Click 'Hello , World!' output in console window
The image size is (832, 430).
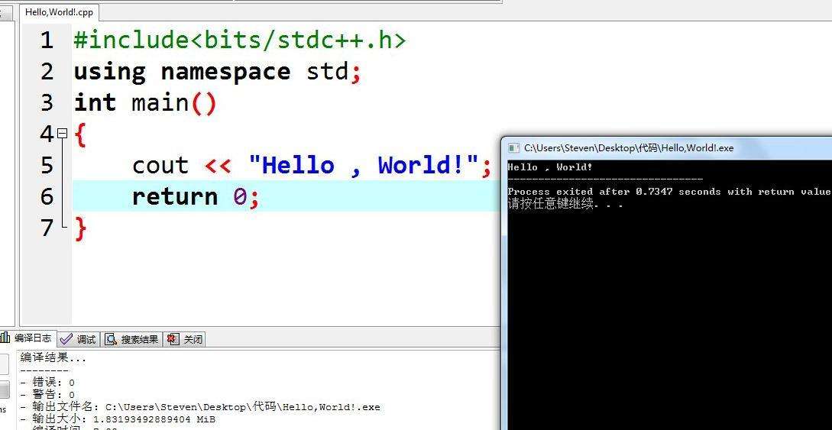point(550,167)
